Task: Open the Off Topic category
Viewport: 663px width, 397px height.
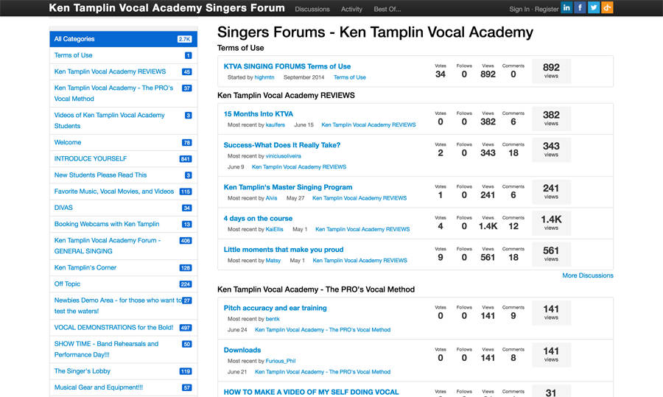Action: coord(67,284)
